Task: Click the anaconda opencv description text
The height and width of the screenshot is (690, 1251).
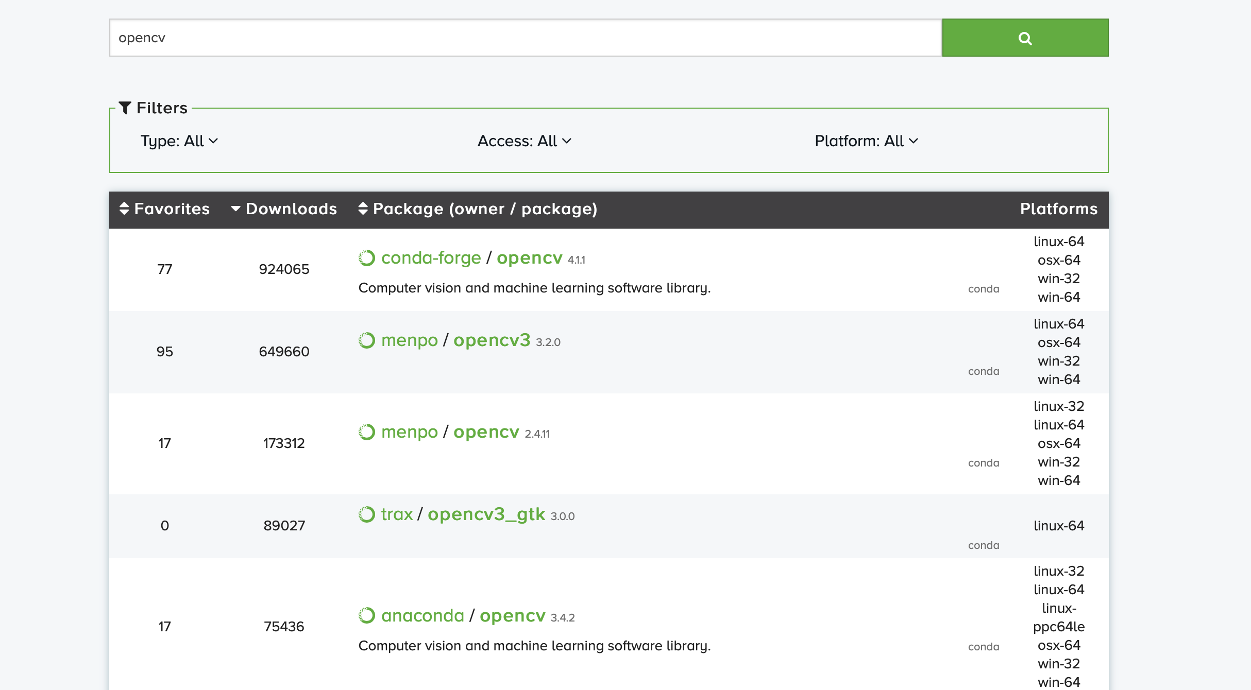Action: (534, 646)
